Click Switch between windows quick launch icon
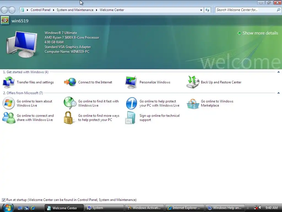This screenshot has width=282, height=212. [x=26, y=208]
